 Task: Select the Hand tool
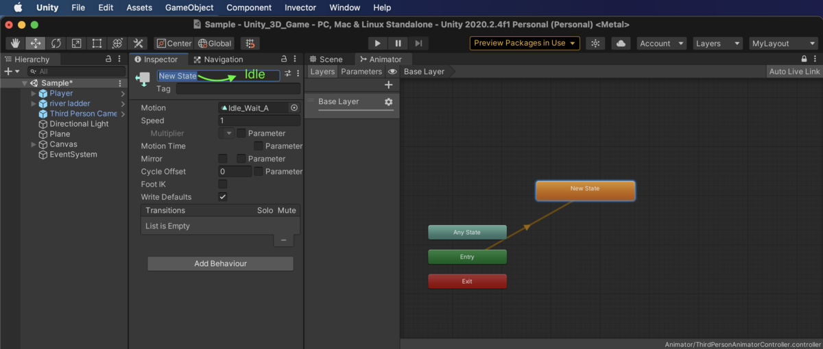tap(14, 43)
